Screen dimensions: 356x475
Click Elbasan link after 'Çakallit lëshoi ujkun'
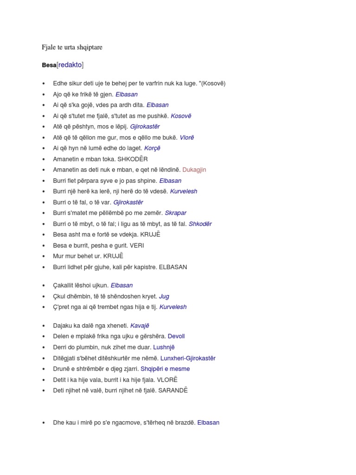click(x=121, y=285)
